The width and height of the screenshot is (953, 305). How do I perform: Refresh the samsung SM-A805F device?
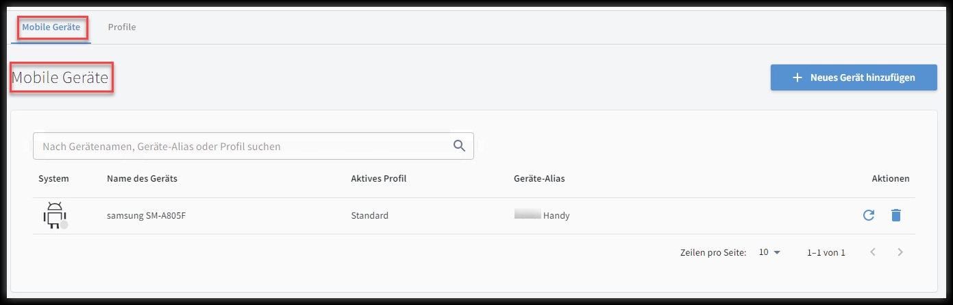coord(869,215)
